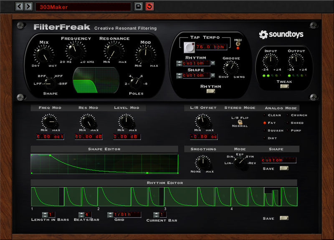Click the Shape Editor header
Viewport: 334px width, 240px height.
coord(104,149)
